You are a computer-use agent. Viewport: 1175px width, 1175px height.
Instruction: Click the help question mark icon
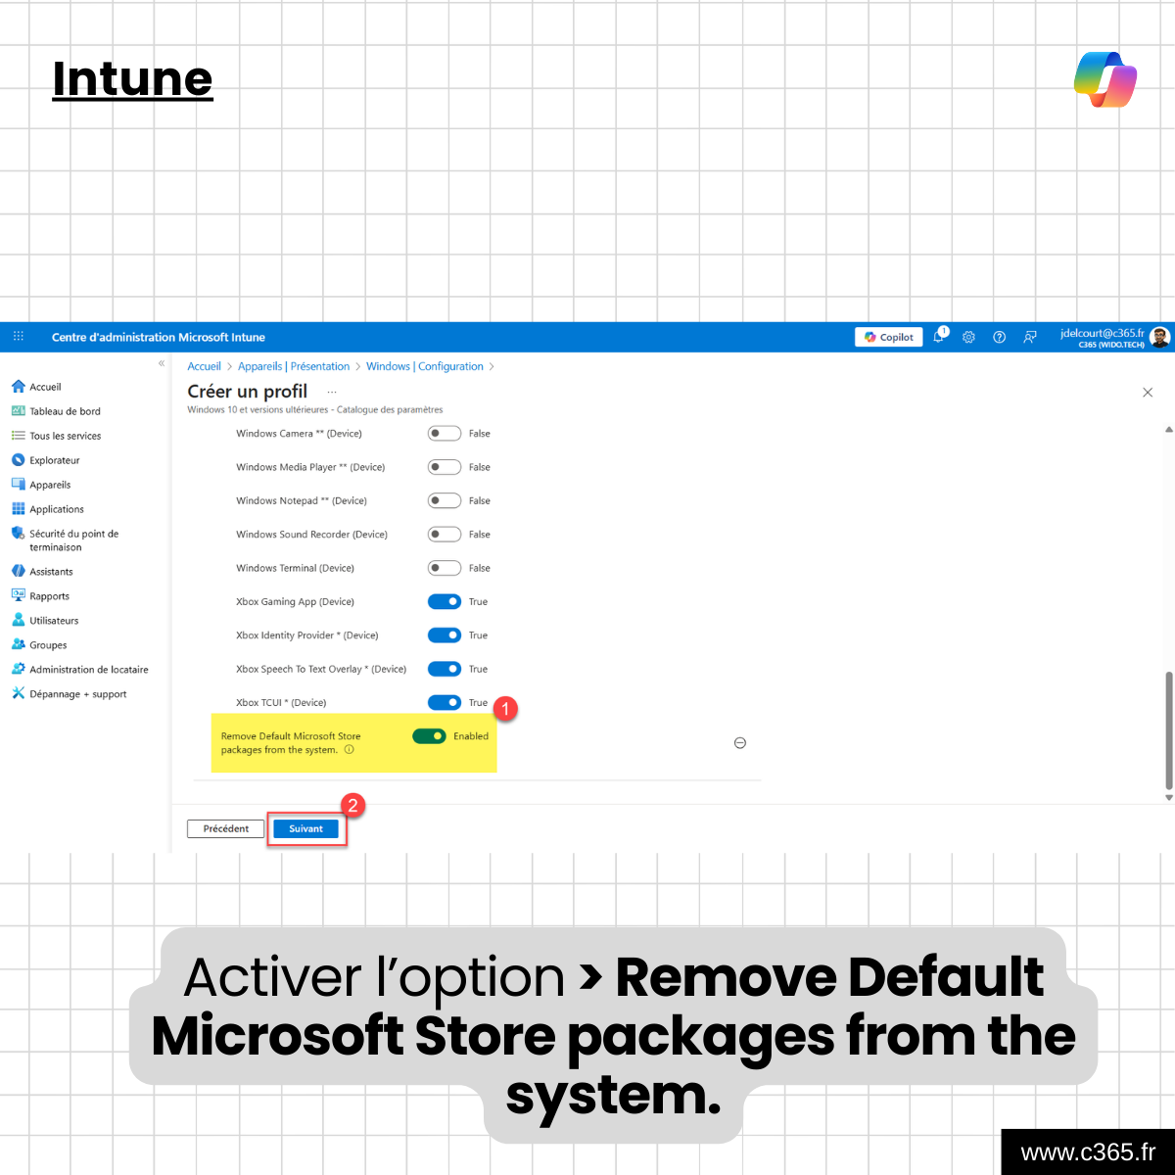pos(999,337)
